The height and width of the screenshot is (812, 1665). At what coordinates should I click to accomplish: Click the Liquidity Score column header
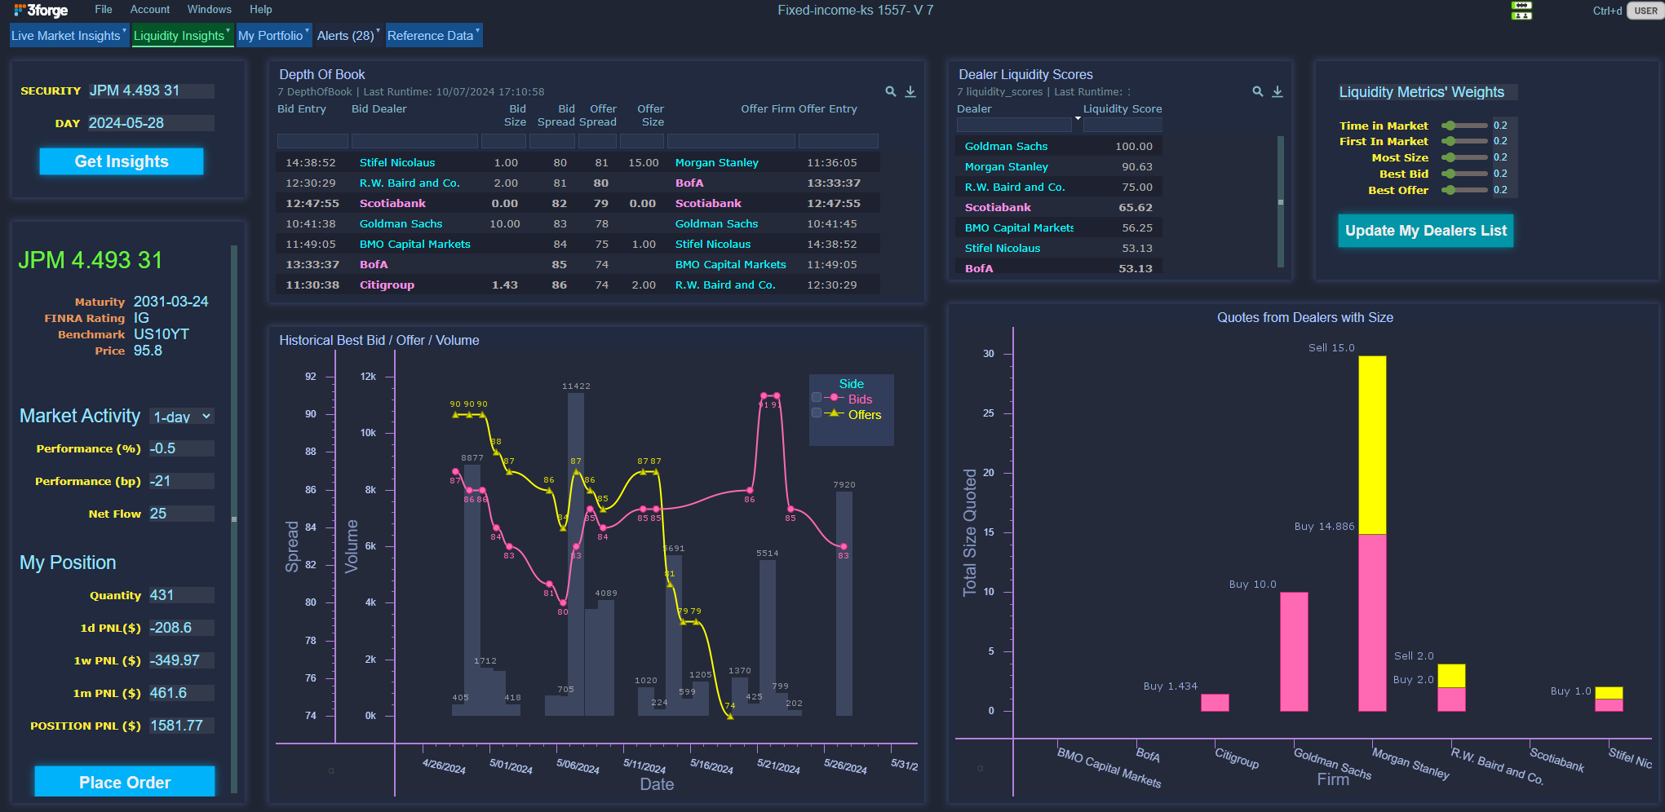tap(1123, 108)
